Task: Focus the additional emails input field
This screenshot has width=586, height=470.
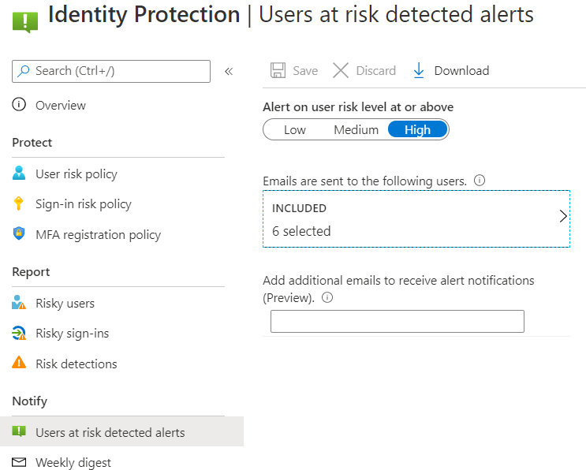Action: (x=398, y=321)
